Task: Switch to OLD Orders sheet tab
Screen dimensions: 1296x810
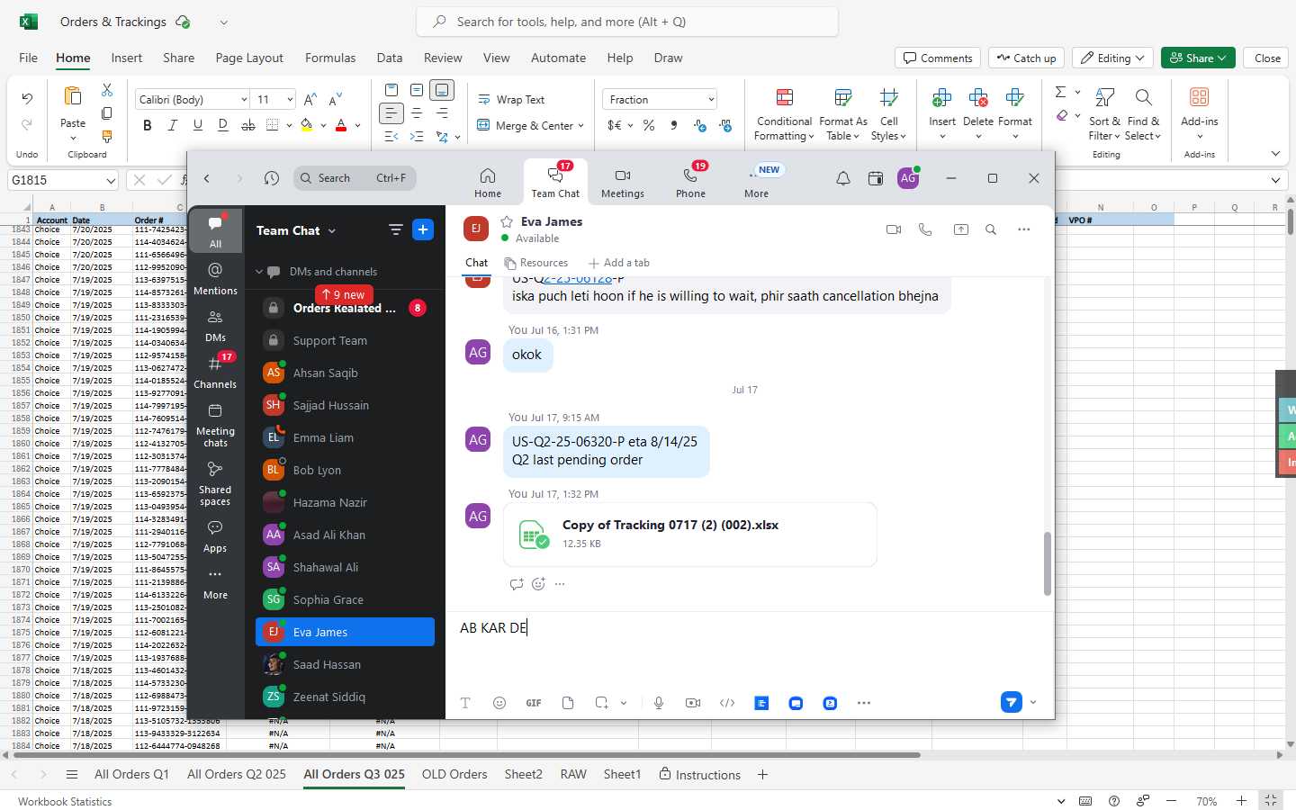Action: (x=454, y=774)
